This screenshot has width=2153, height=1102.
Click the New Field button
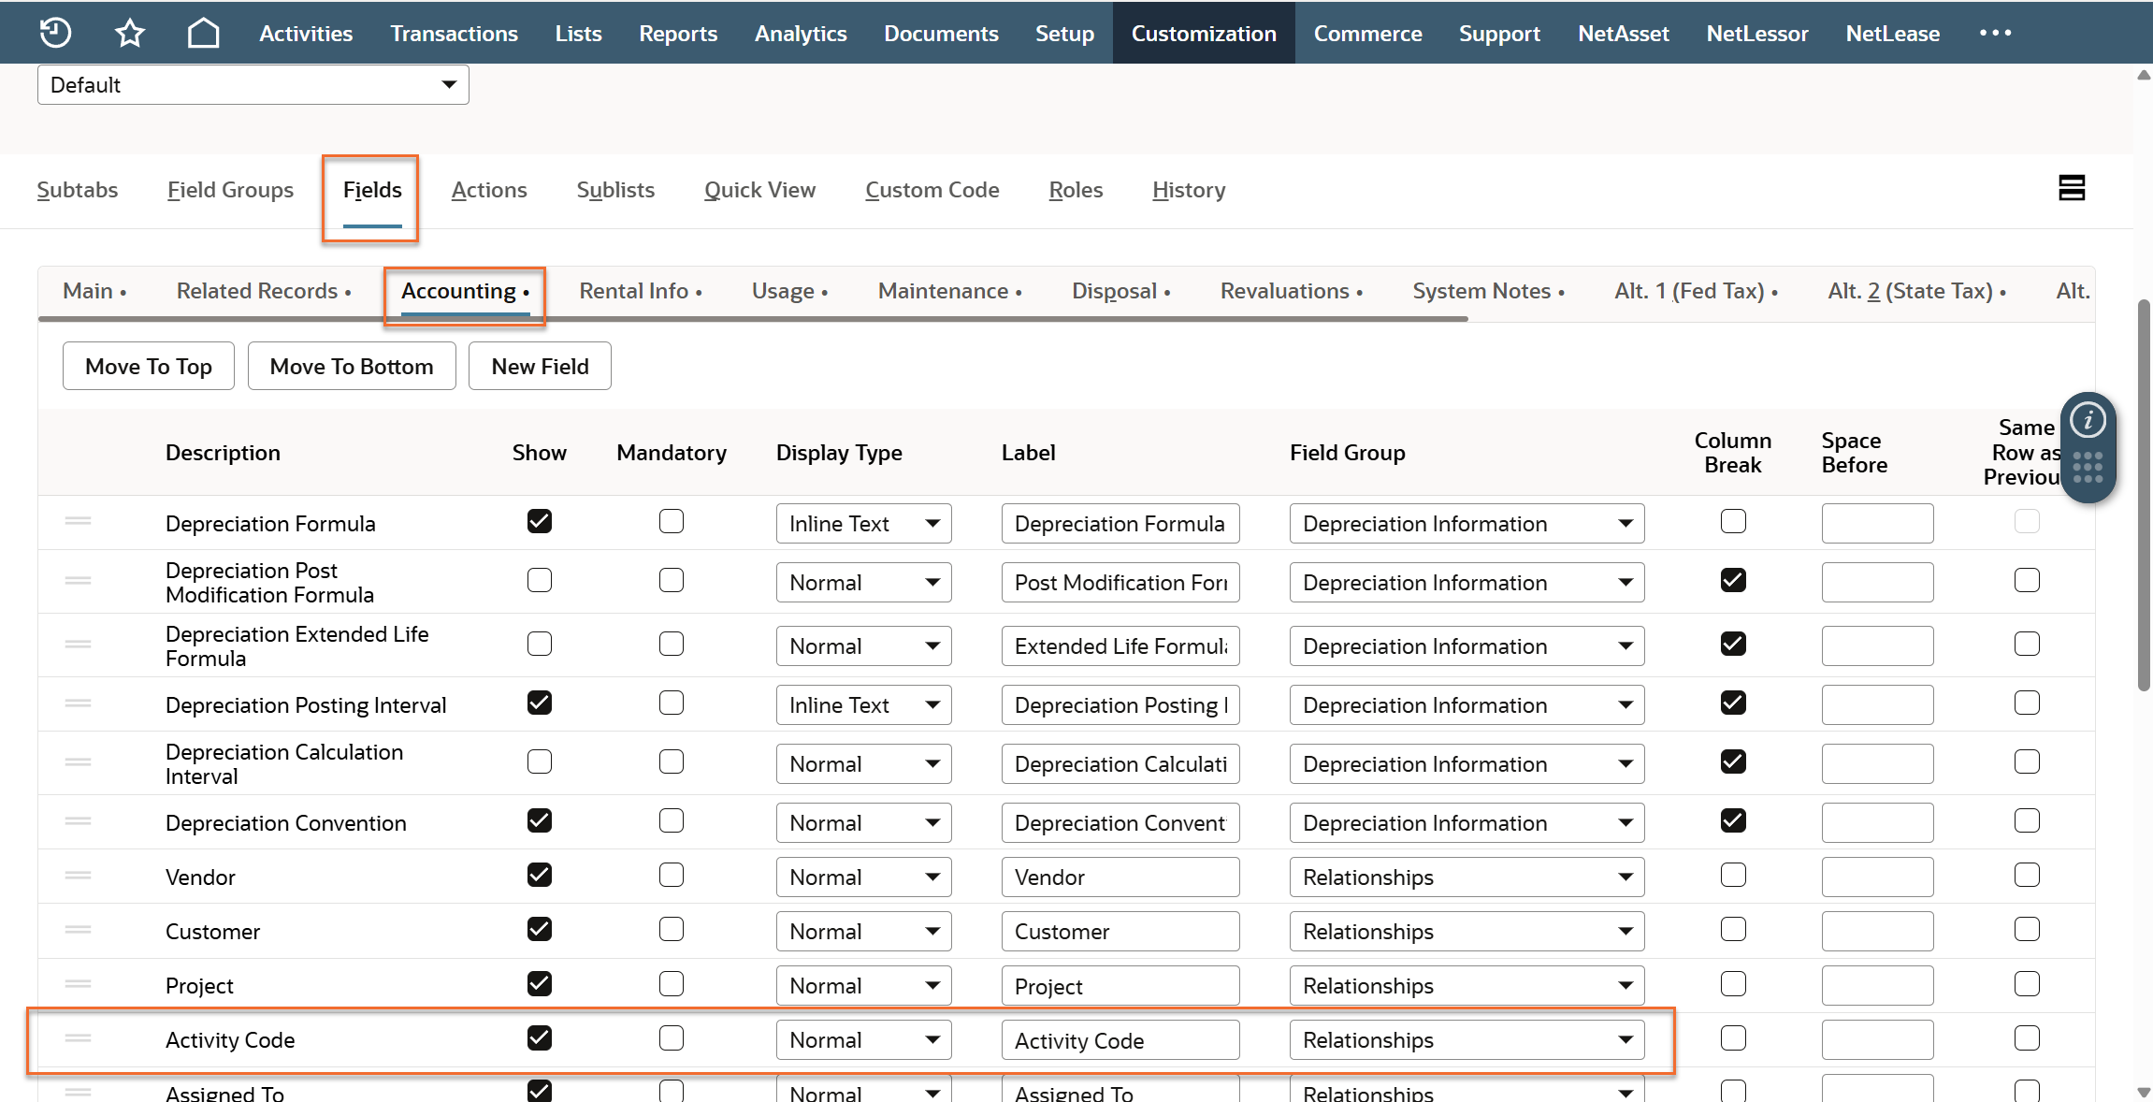(x=540, y=367)
